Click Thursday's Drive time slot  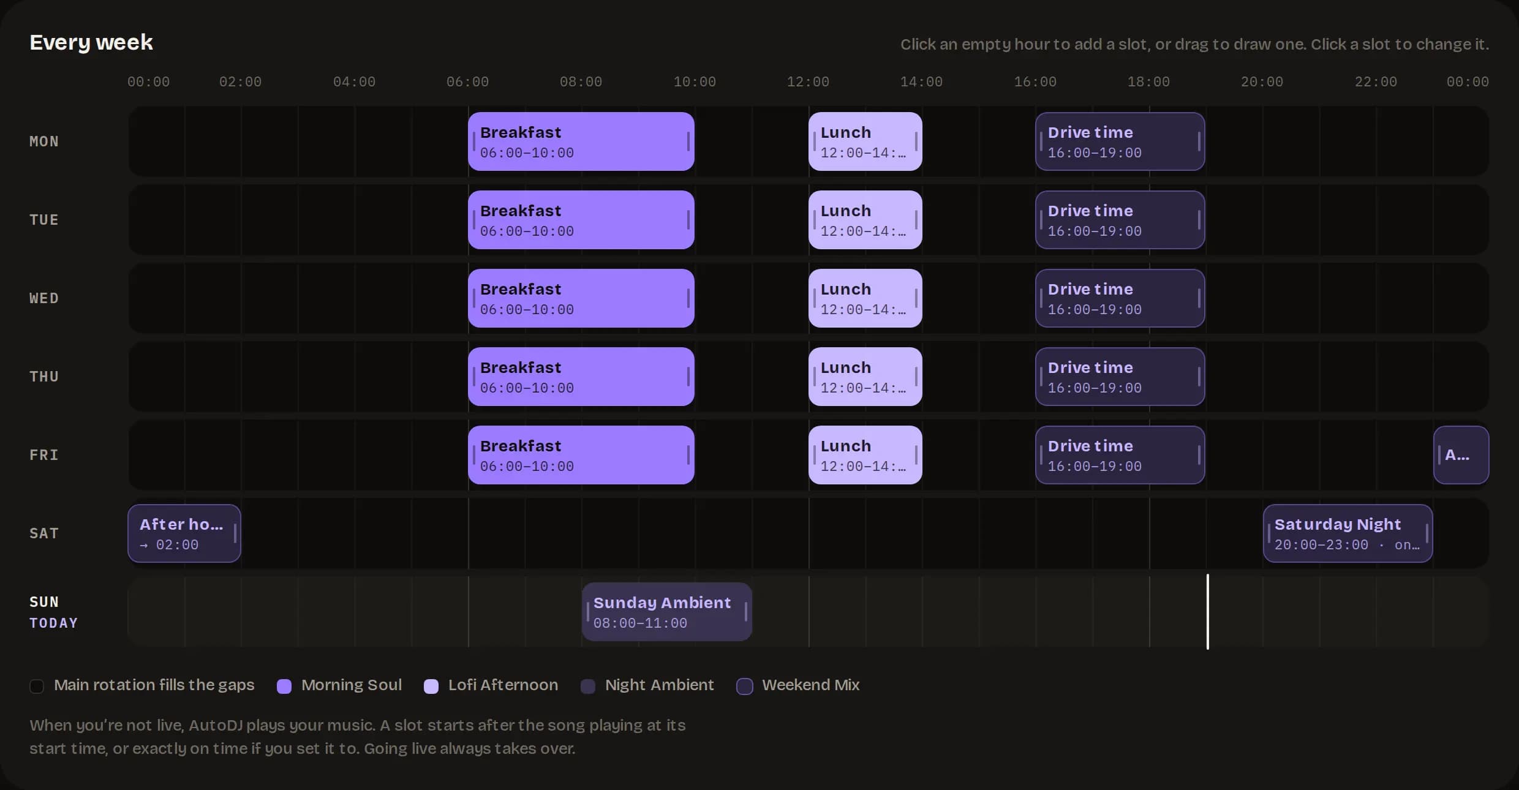coord(1120,377)
